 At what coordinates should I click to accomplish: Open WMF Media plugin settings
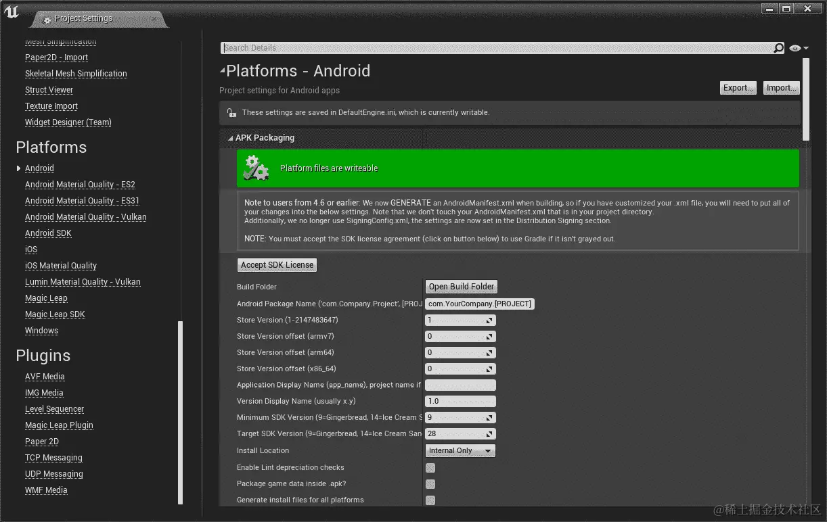46,490
